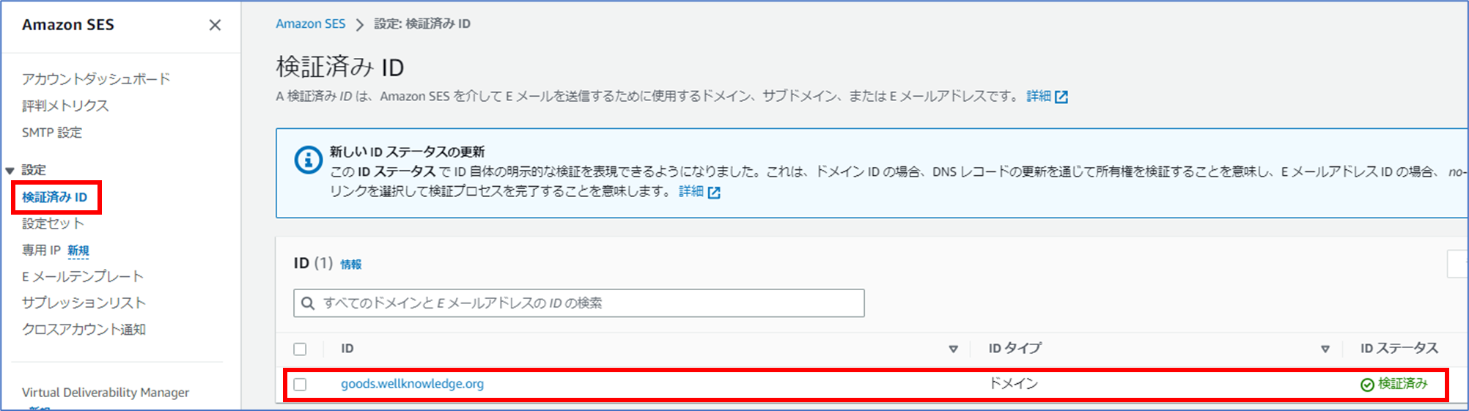The width and height of the screenshot is (1469, 411).
Task: Click the external link icon after the description
Action: pos(1061,97)
